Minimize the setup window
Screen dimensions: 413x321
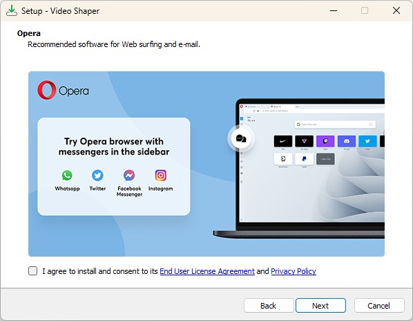(x=334, y=10)
